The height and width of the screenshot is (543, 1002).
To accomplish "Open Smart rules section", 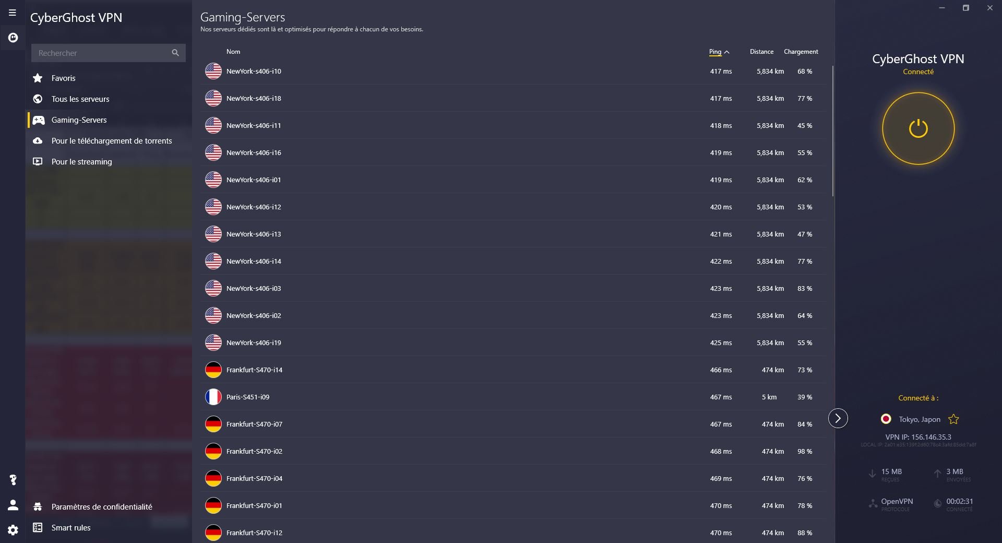I will click(x=110, y=527).
